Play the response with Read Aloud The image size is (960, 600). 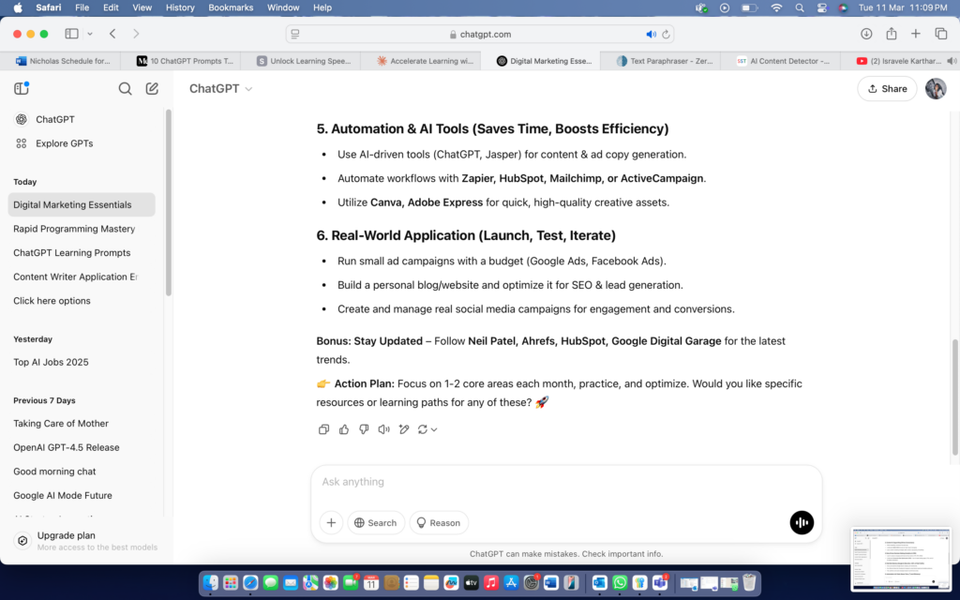383,429
